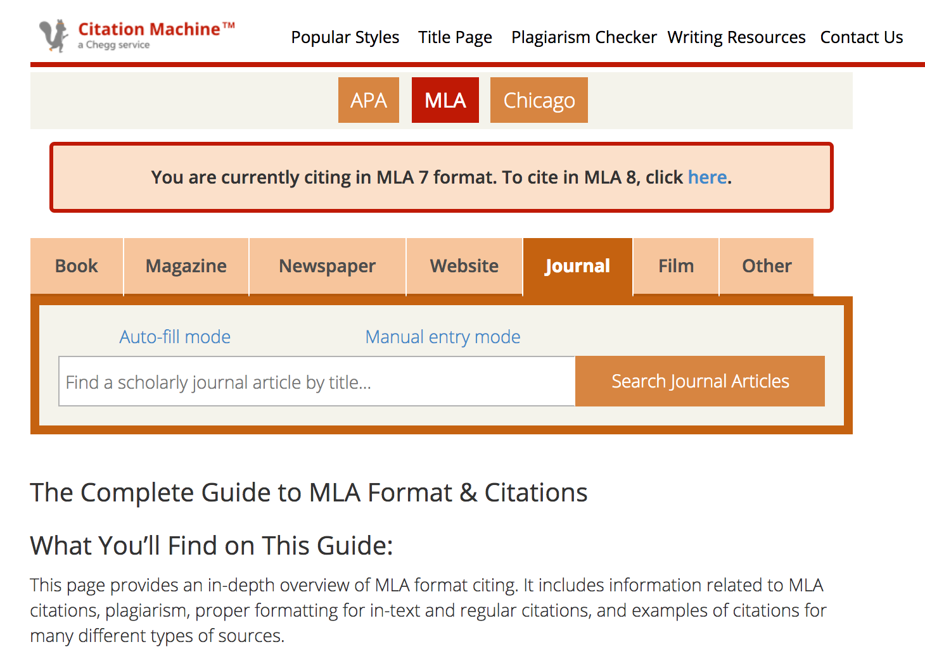Choose Manual entry mode

443,337
